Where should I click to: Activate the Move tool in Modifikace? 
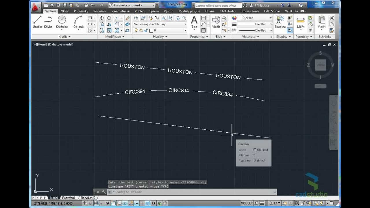pyautogui.click(x=102, y=18)
